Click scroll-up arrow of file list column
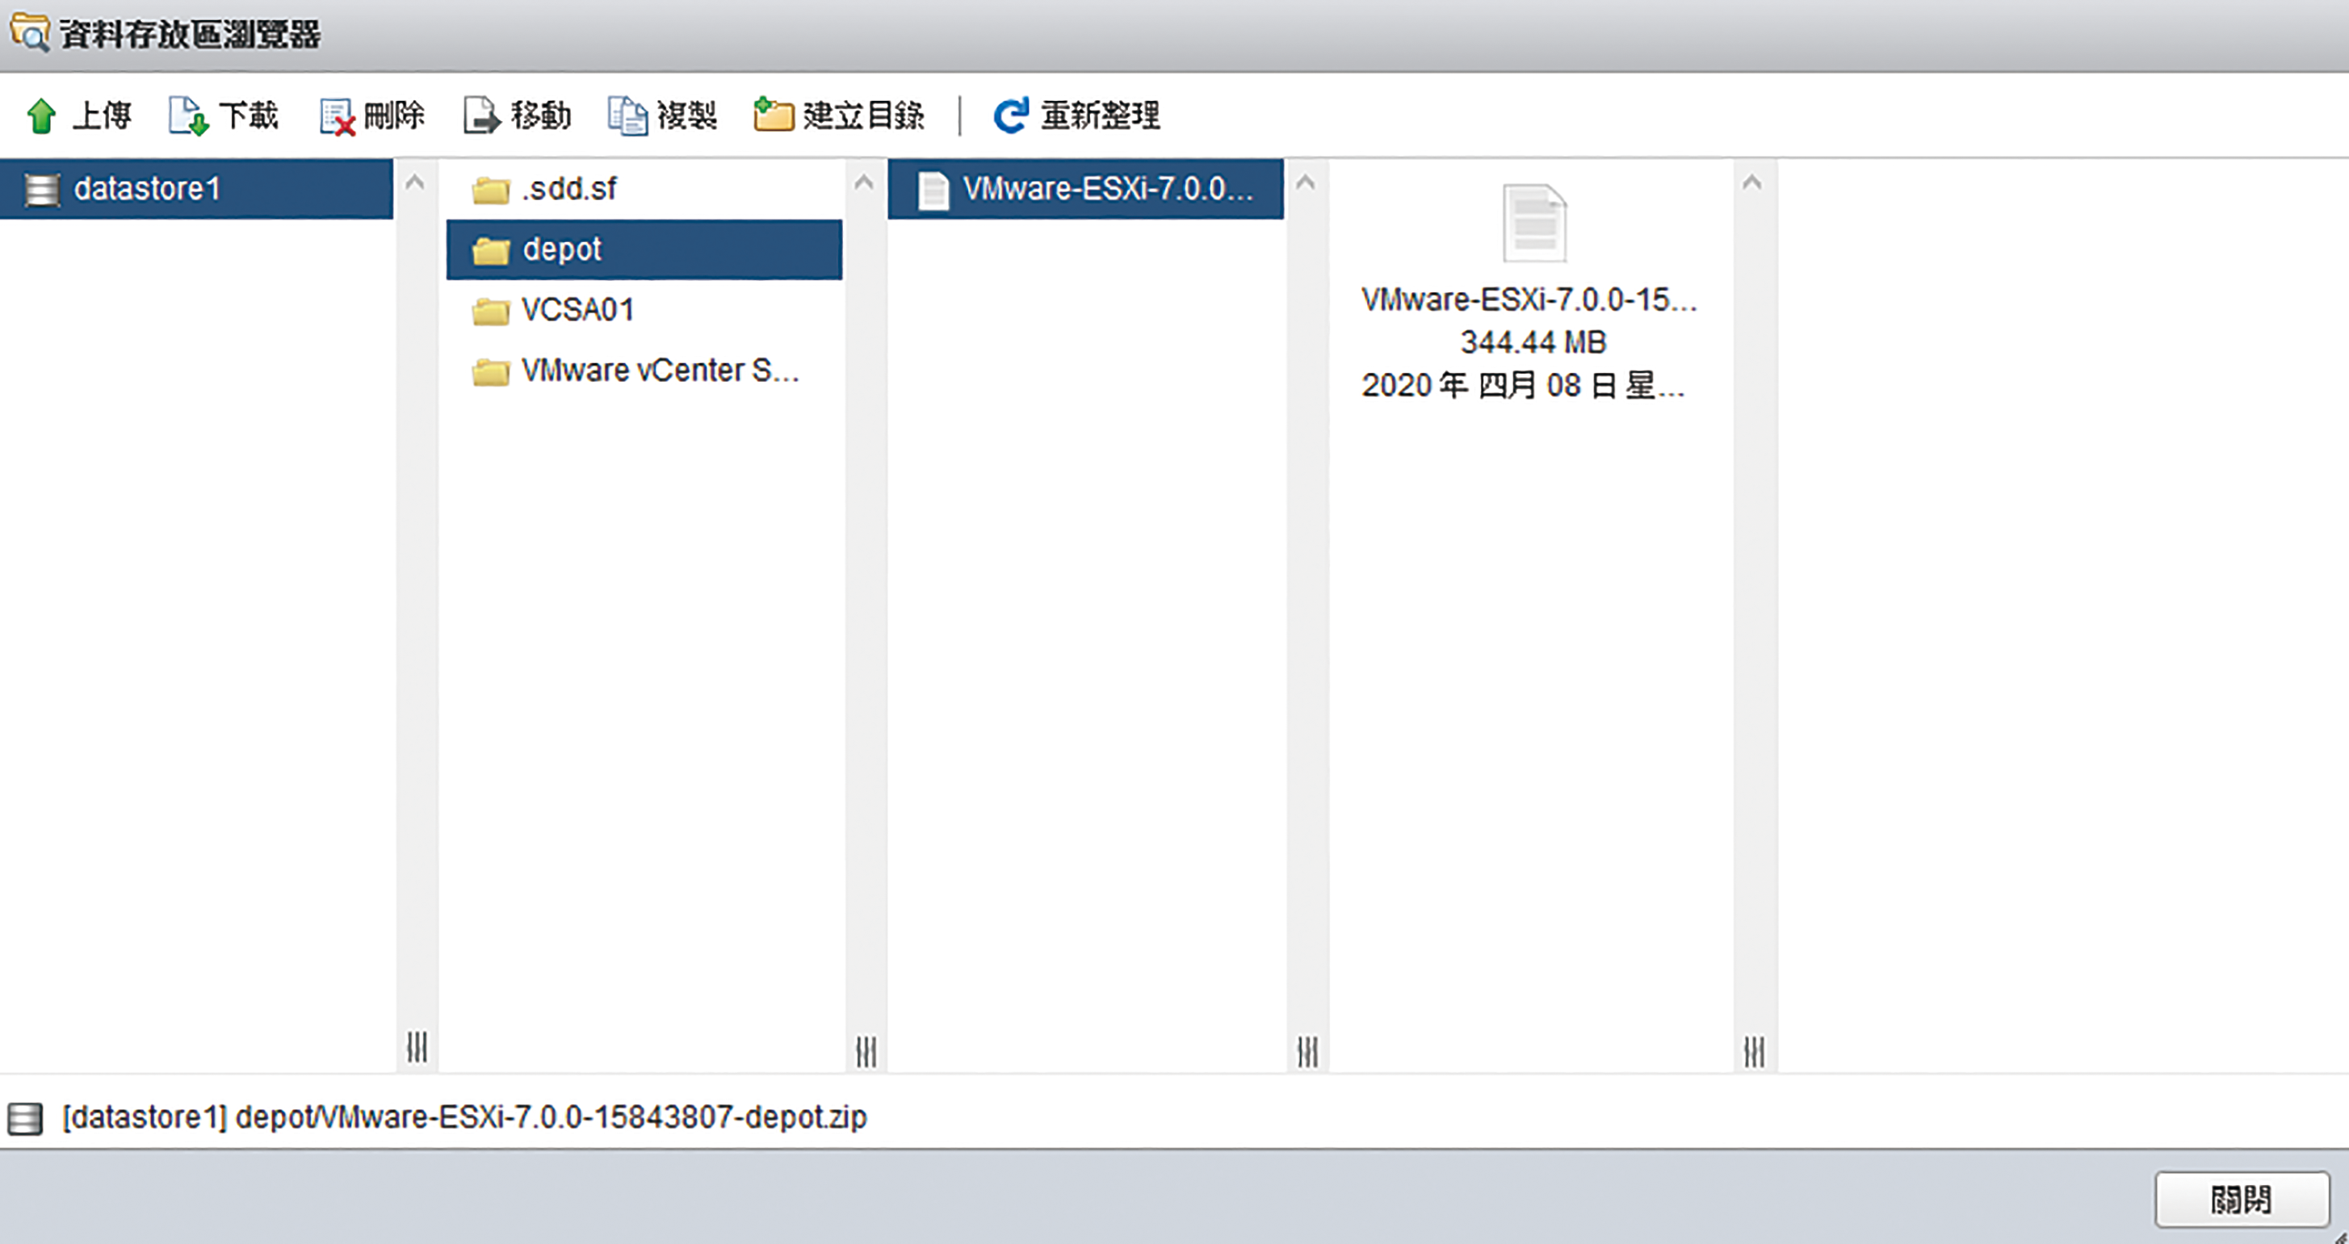Screen dimensions: 2349x1244 (1306, 182)
